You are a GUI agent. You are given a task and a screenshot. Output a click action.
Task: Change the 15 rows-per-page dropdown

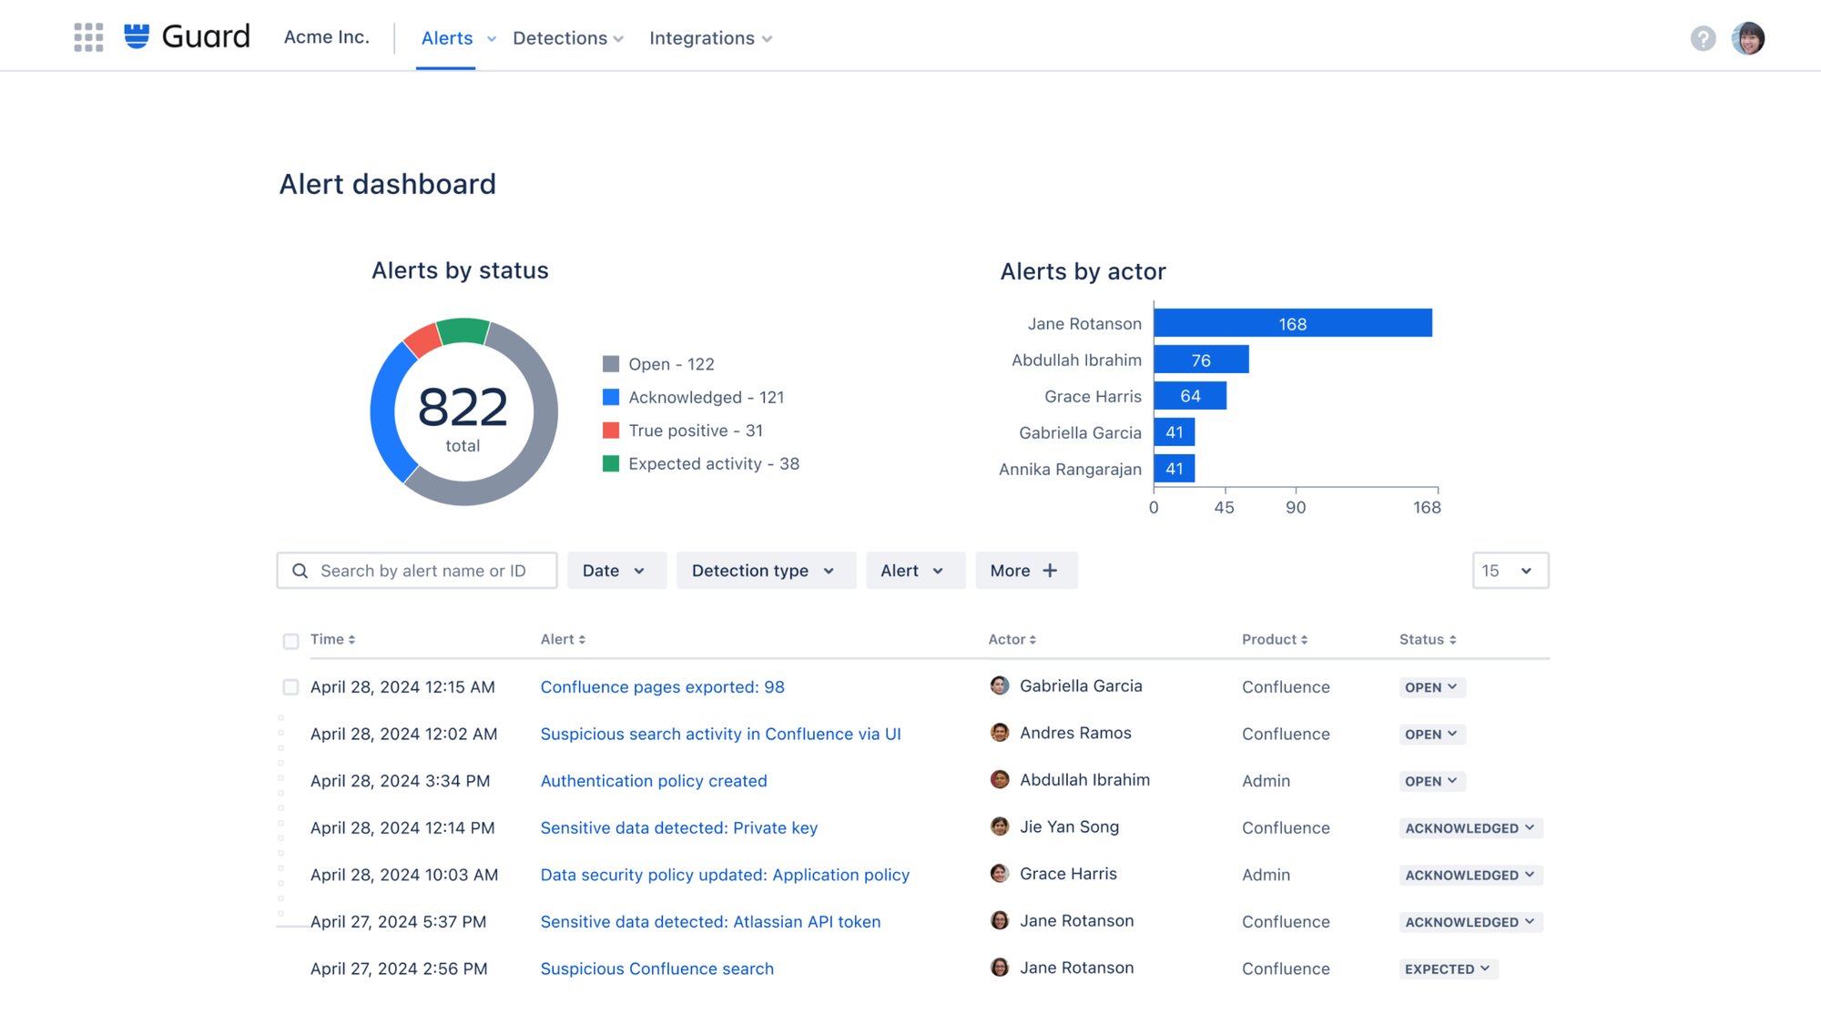tap(1510, 571)
